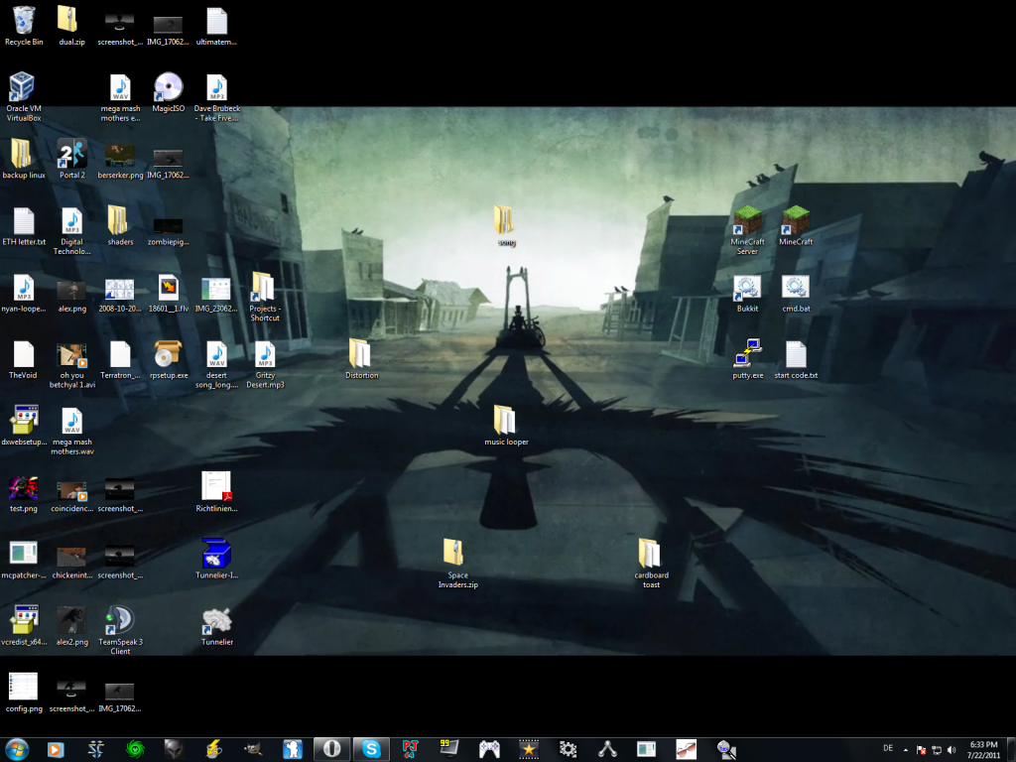Select the coincidenc... video file
This screenshot has width=1016, height=762.
[x=71, y=497]
